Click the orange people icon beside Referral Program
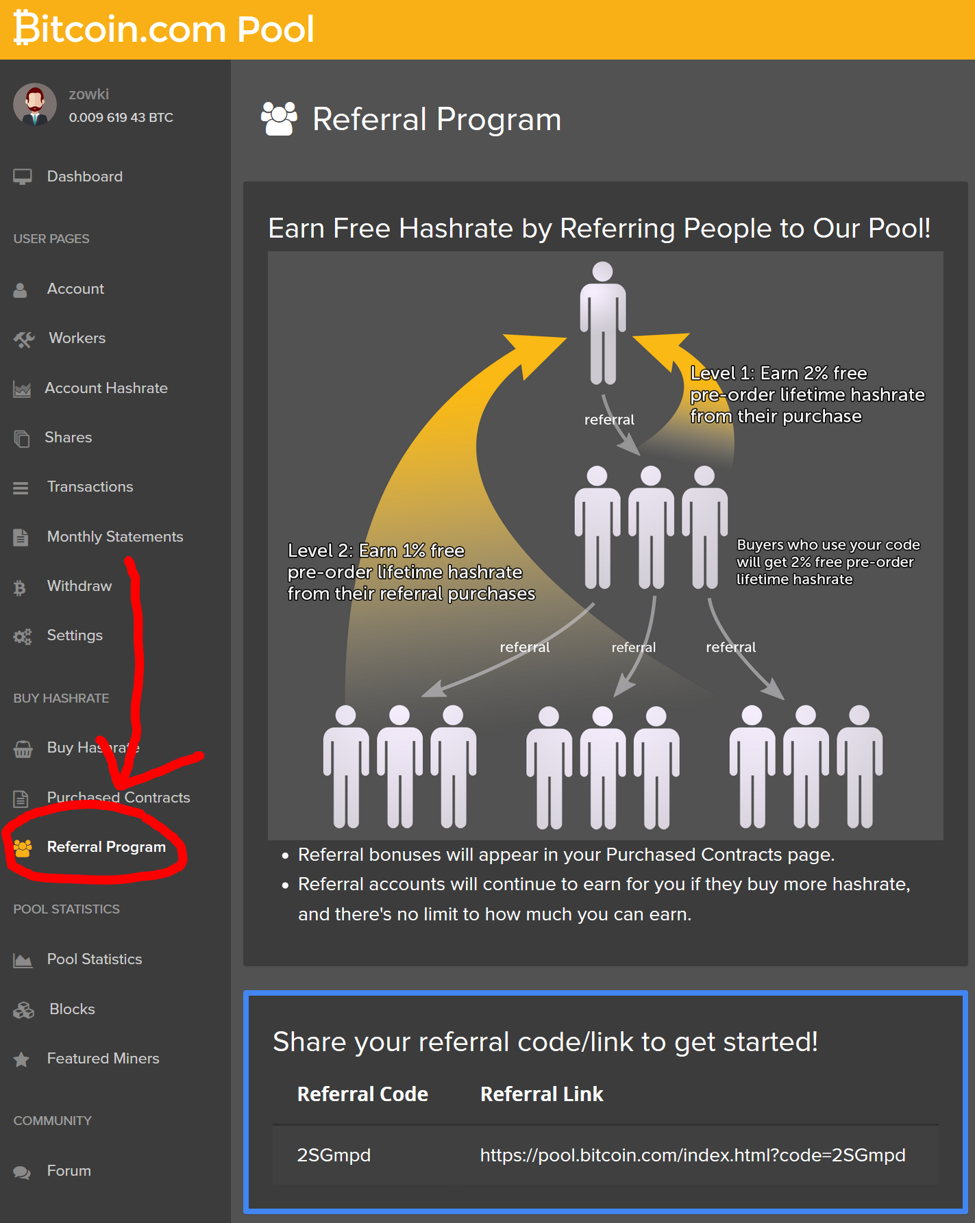This screenshot has height=1223, width=975. (23, 848)
